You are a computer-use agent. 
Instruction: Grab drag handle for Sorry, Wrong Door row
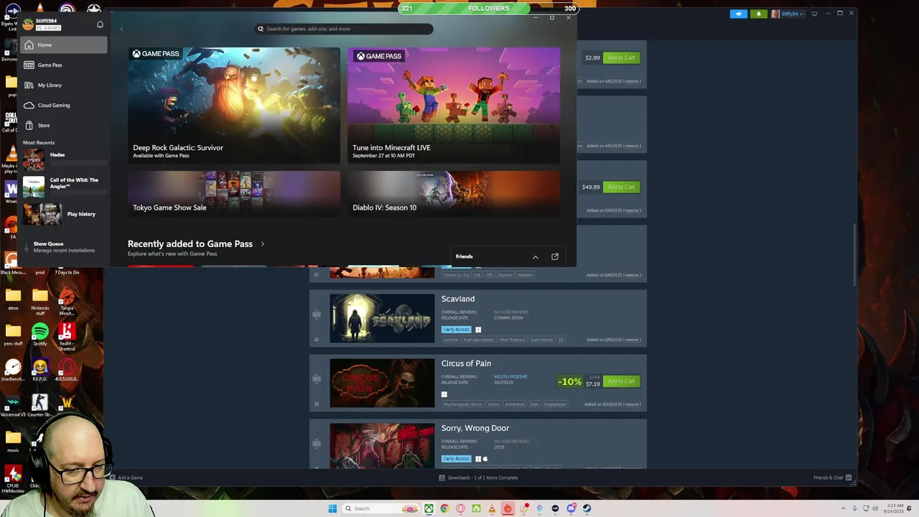pyautogui.click(x=317, y=444)
